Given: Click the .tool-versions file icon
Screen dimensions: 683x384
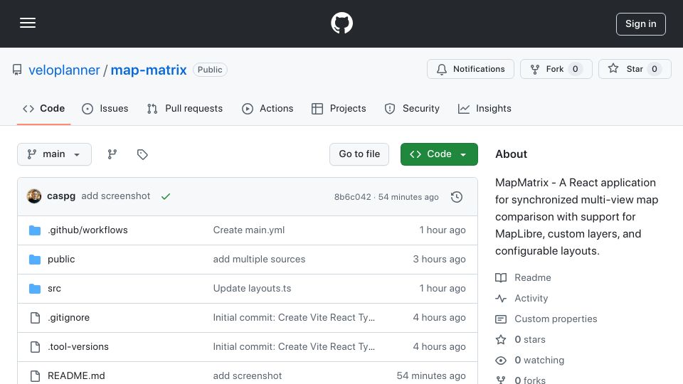Looking at the screenshot, I should tap(35, 347).
